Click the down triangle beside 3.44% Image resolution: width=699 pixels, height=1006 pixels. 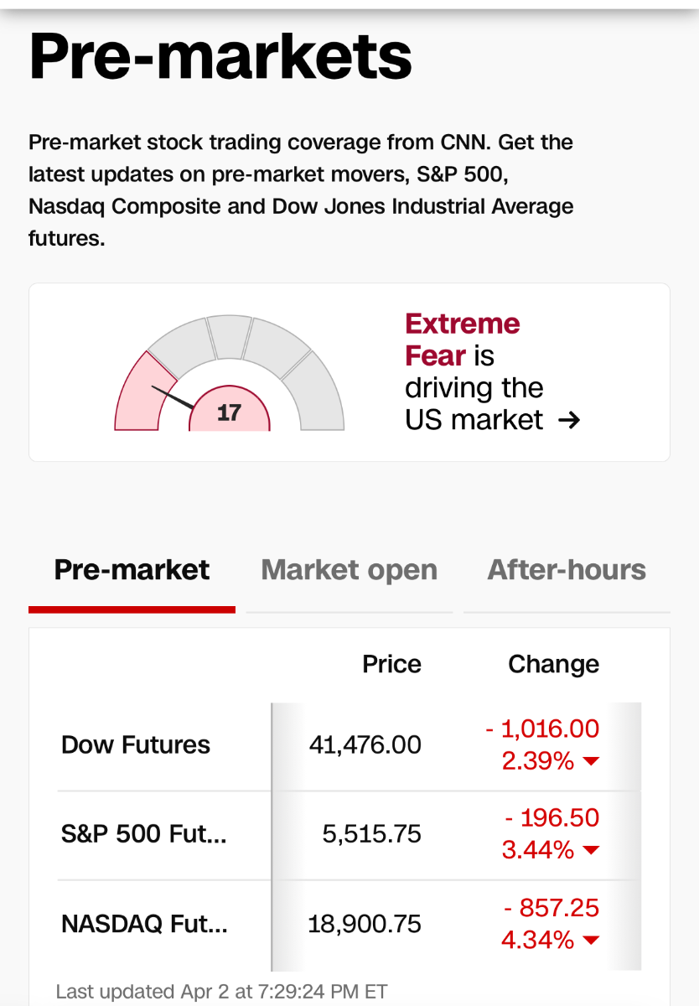click(x=592, y=851)
